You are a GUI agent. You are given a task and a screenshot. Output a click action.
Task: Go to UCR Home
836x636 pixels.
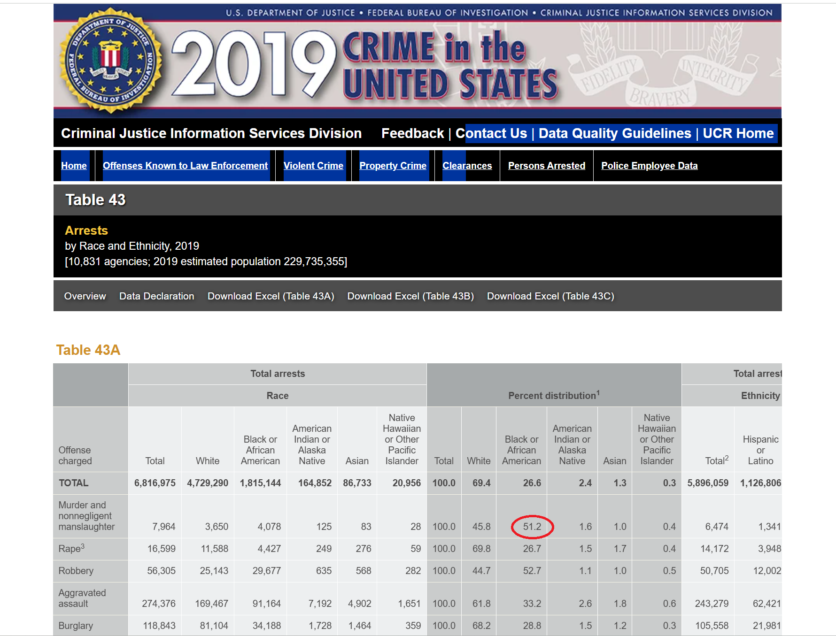(x=738, y=133)
